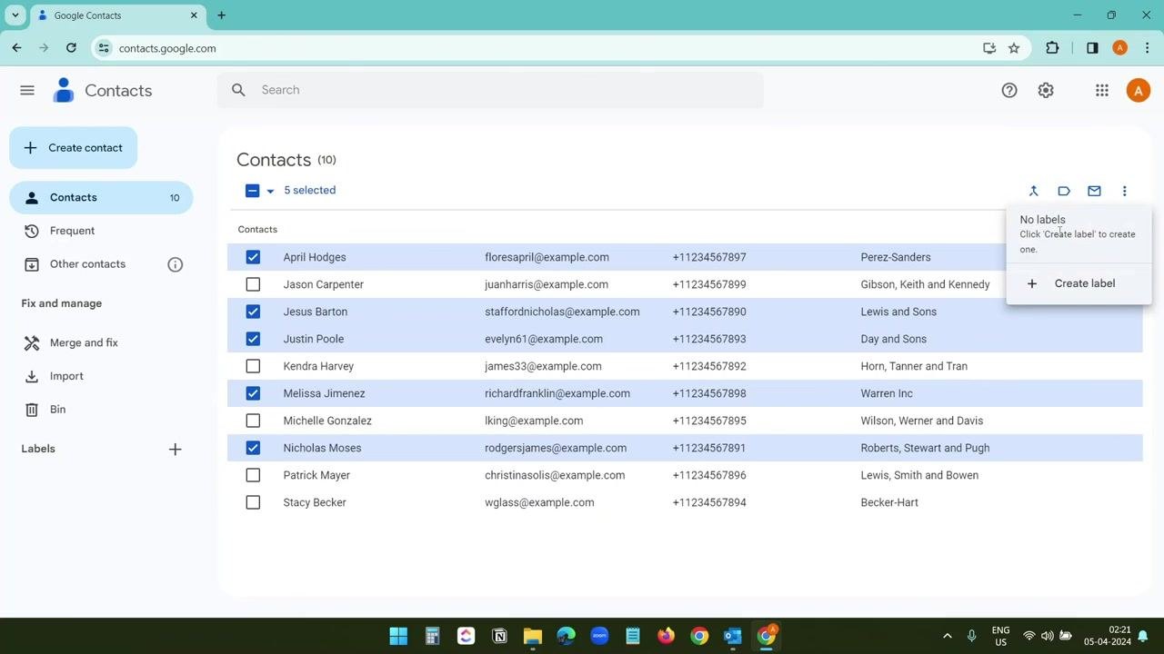Image resolution: width=1164 pixels, height=654 pixels.
Task: Click the select-all indeterminate checkbox
Action: tap(253, 191)
